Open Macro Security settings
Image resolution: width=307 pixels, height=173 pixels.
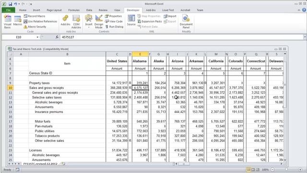point(35,27)
